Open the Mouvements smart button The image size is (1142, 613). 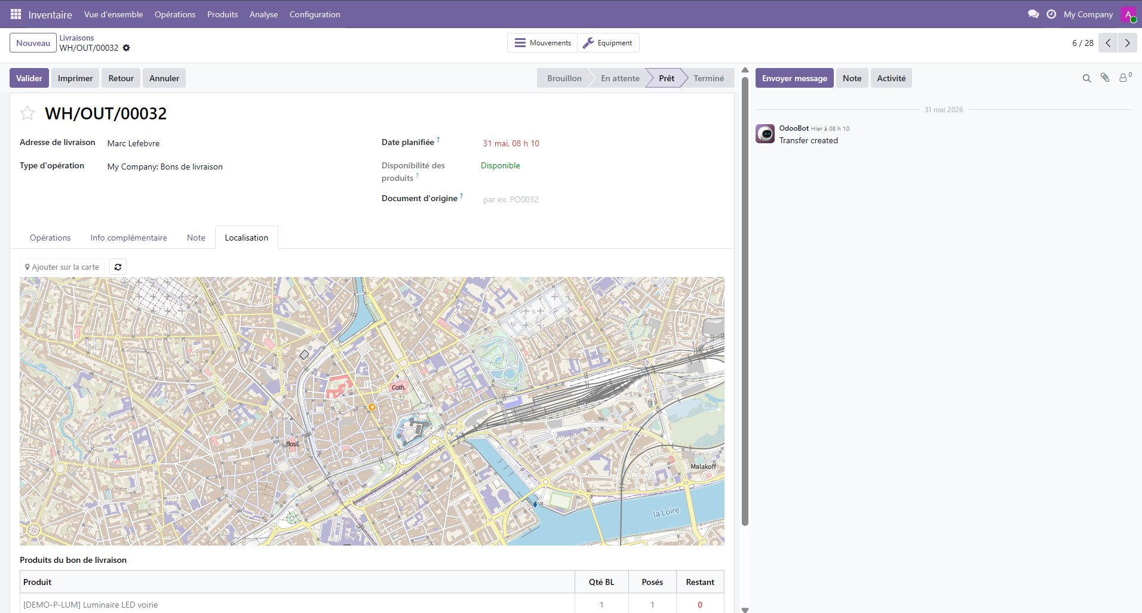pos(542,43)
